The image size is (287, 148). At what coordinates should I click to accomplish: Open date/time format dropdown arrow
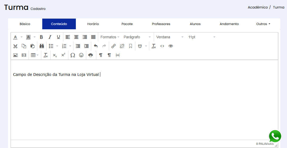(146, 46)
